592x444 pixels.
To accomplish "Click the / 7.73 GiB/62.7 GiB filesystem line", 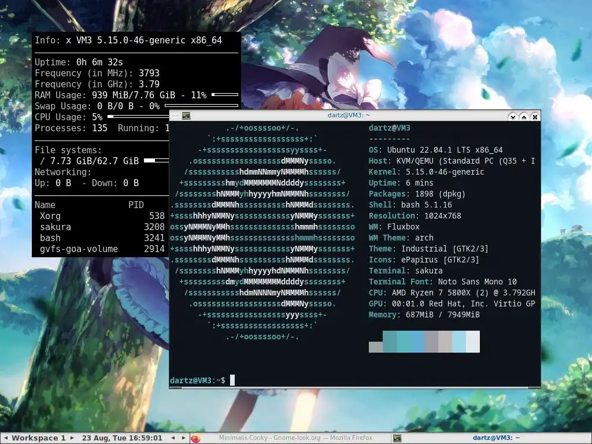I will tap(90, 161).
